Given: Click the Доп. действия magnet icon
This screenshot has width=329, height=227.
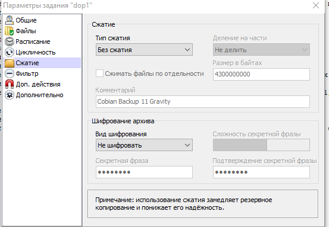Looking at the screenshot, I should coord(10,84).
